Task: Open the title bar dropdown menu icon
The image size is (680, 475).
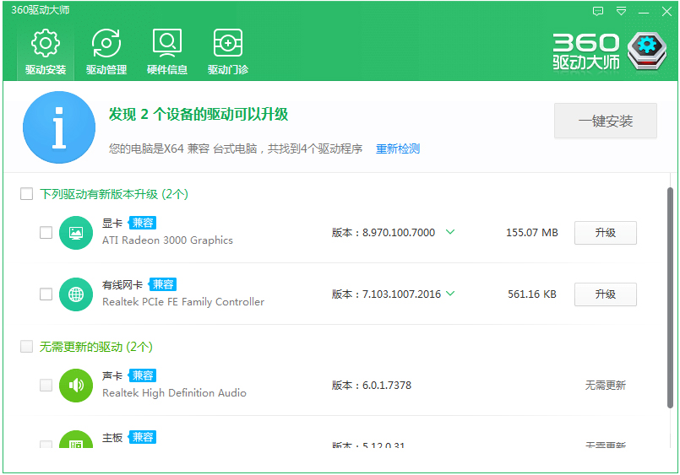Action: click(x=621, y=11)
